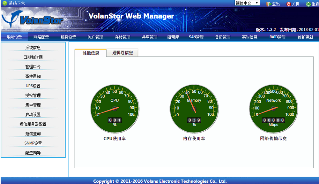The height and width of the screenshot is (184, 319).
Task: Open the 存储管理 menu
Action: (122, 37)
